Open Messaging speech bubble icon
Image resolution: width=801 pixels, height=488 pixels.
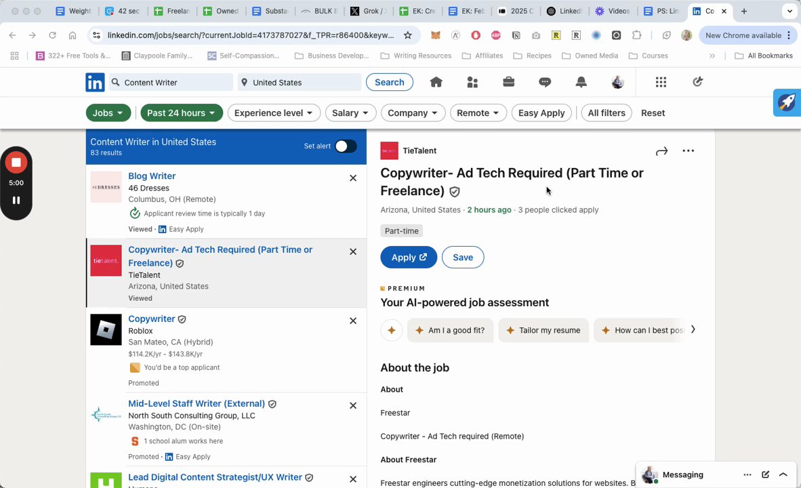click(545, 82)
